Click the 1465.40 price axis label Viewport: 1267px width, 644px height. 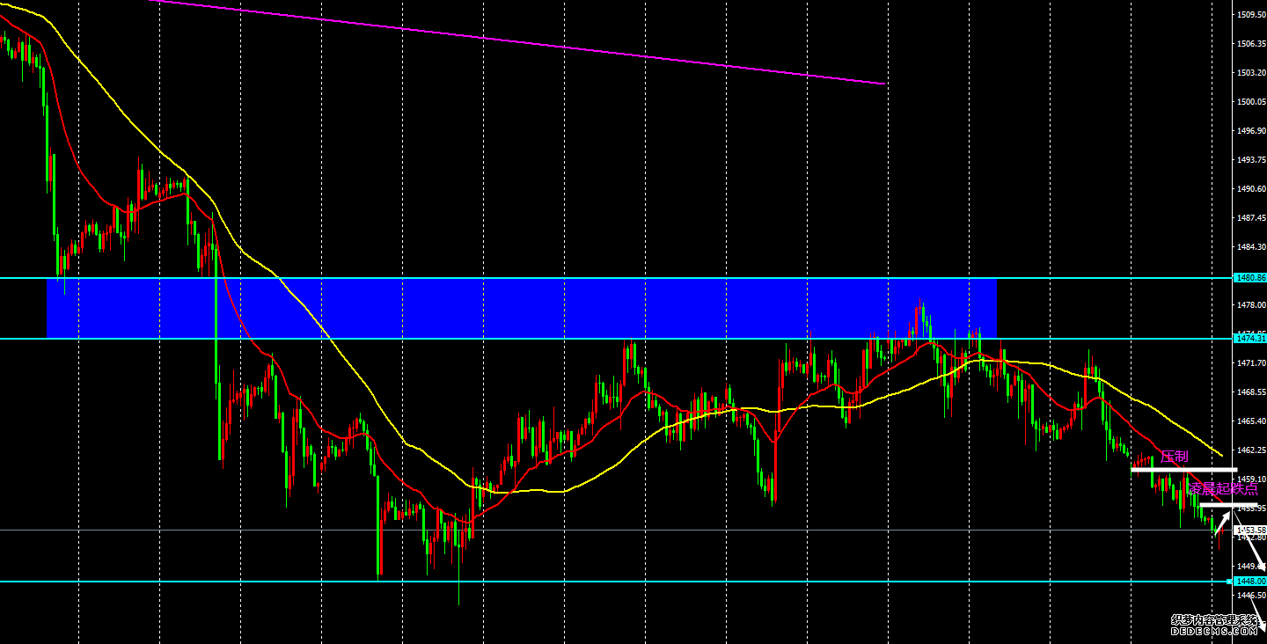point(1250,421)
